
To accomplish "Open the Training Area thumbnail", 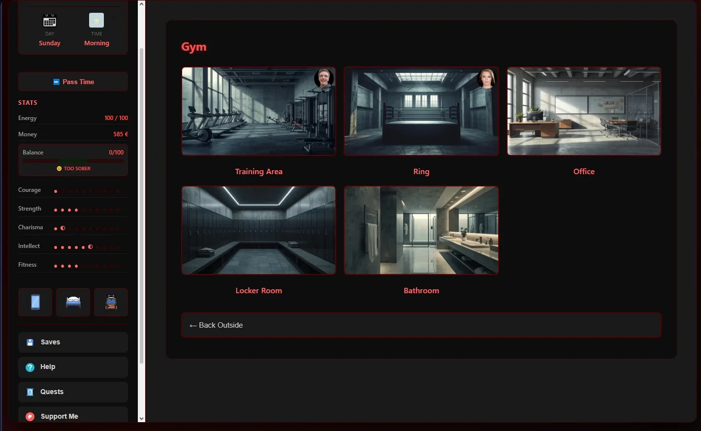I will 259,111.
